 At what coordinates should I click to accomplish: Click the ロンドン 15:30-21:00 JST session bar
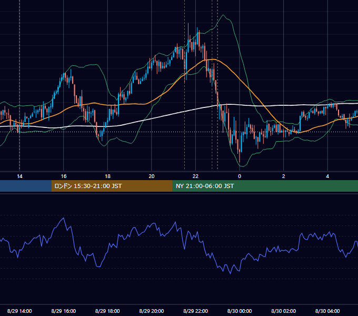(x=112, y=186)
